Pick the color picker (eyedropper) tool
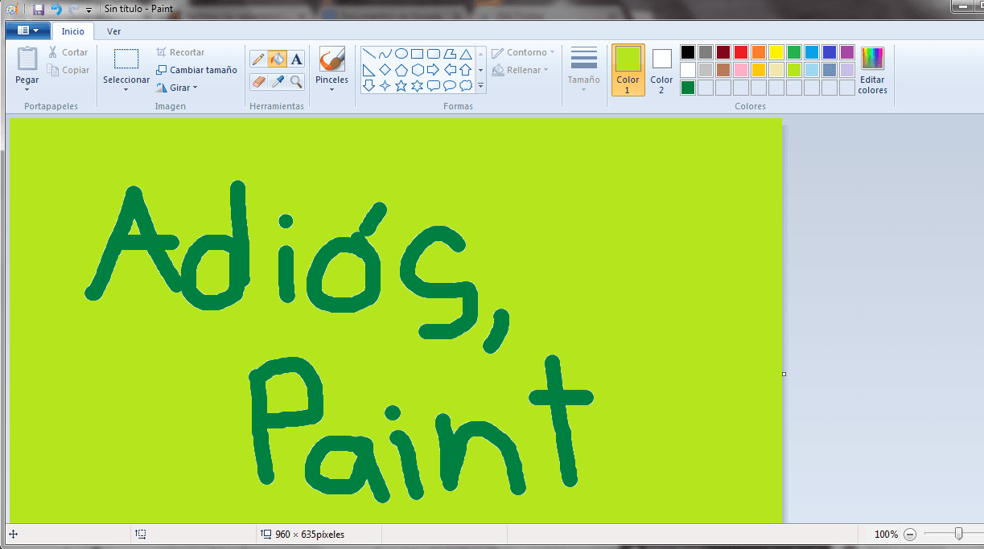Viewport: 984px width, 549px height. [278, 82]
